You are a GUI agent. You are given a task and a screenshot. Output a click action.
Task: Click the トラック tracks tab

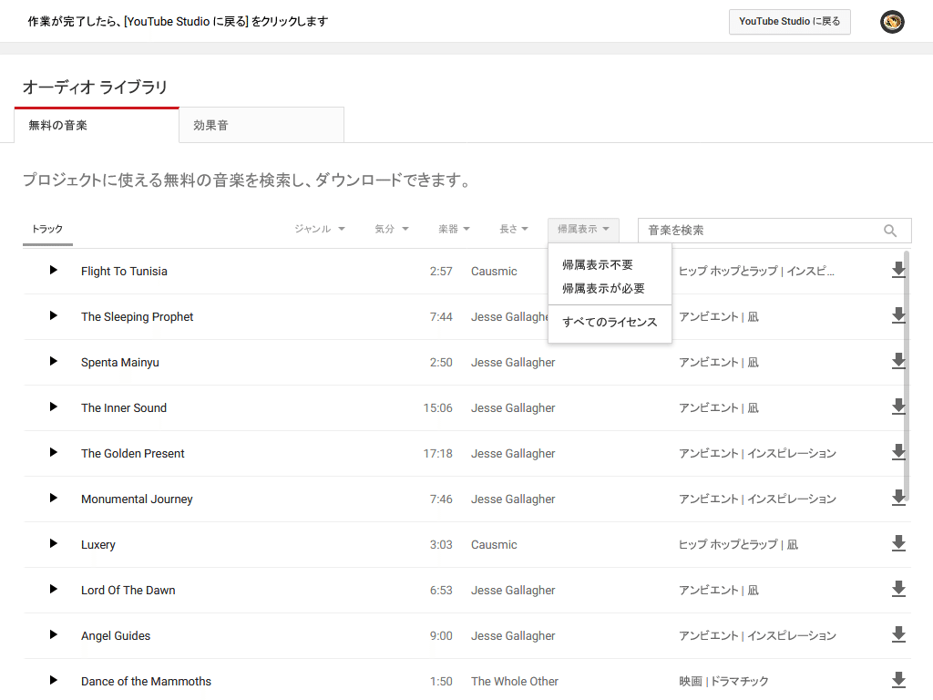coord(47,230)
